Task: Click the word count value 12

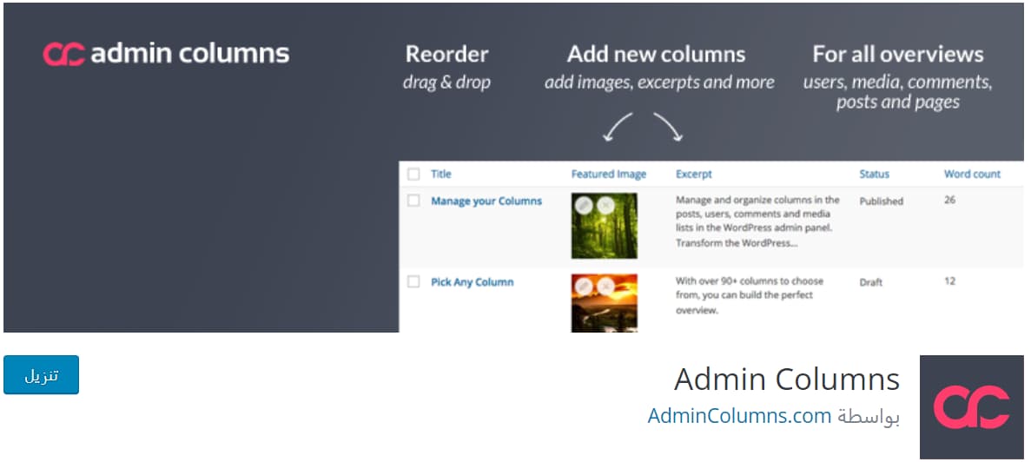Action: coord(949,280)
